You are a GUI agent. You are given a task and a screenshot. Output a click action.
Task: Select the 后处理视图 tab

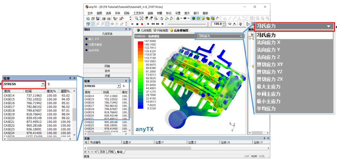point(179,30)
